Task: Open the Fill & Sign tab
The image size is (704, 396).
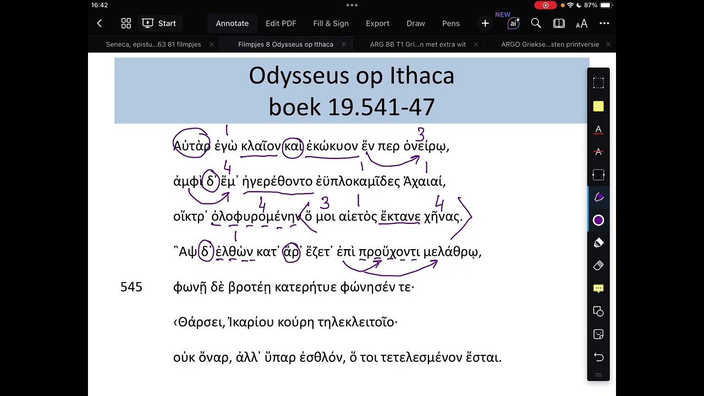Action: click(x=331, y=23)
